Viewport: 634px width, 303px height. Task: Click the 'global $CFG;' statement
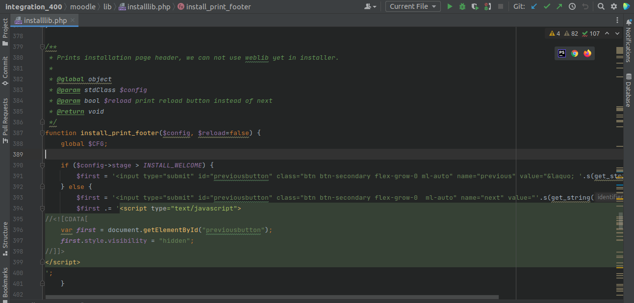[84, 144]
